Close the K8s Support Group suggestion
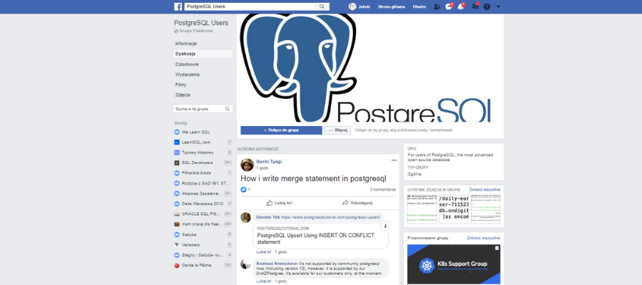The image size is (642, 285). tap(497, 248)
